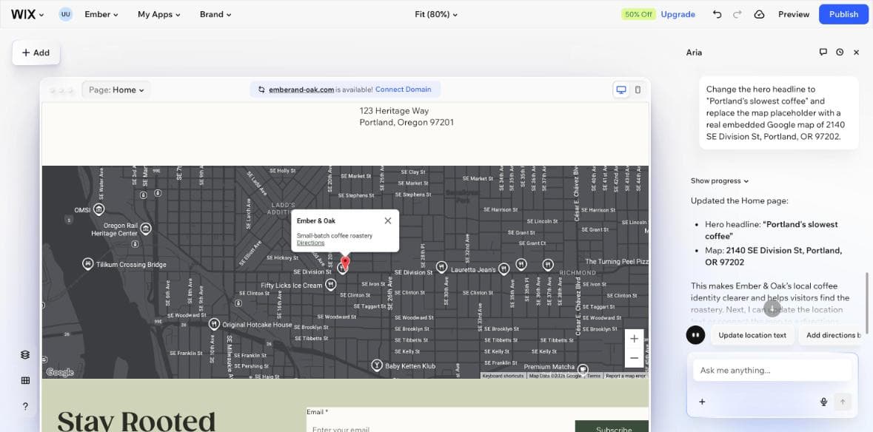873x432 pixels.
Task: Select Fifty Licks Ice Cream marker
Action: coord(331,285)
